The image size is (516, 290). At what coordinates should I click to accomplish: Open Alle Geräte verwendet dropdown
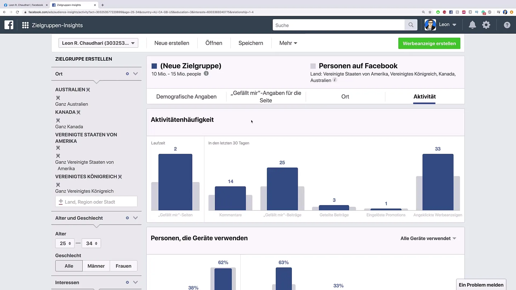(428, 238)
